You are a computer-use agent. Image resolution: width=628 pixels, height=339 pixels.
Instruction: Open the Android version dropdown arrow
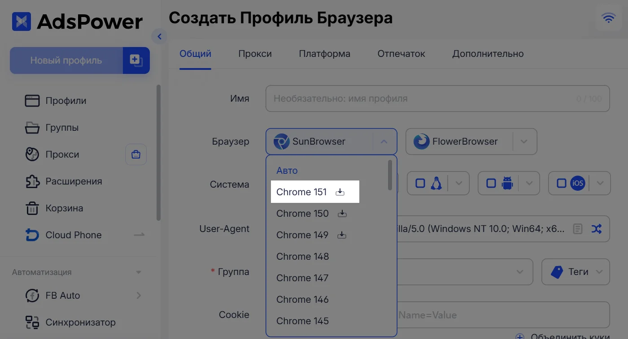tap(529, 183)
